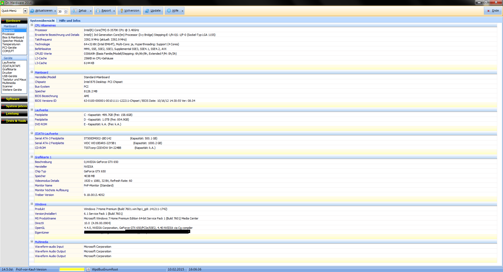Open the Software sidebar category
The image size is (503, 272).
pos(14,99)
